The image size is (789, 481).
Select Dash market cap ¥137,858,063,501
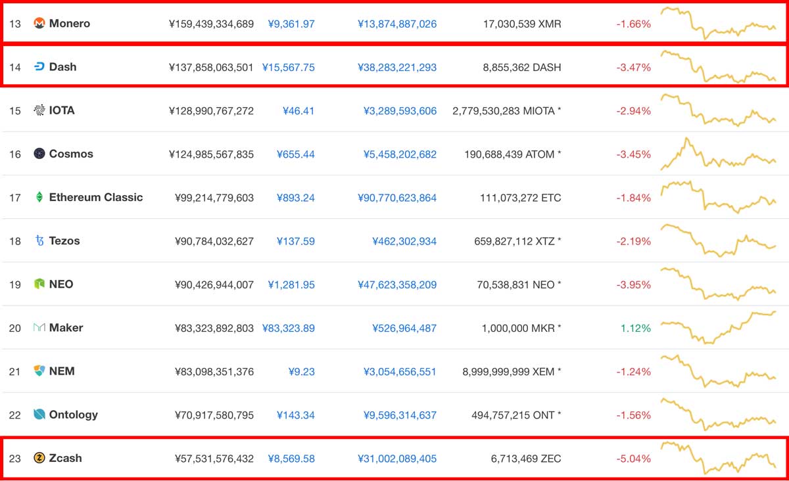211,68
